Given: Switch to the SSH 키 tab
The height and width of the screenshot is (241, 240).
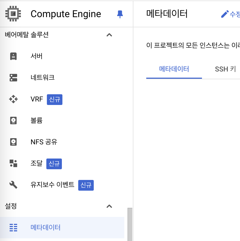Looking at the screenshot, I should (226, 69).
